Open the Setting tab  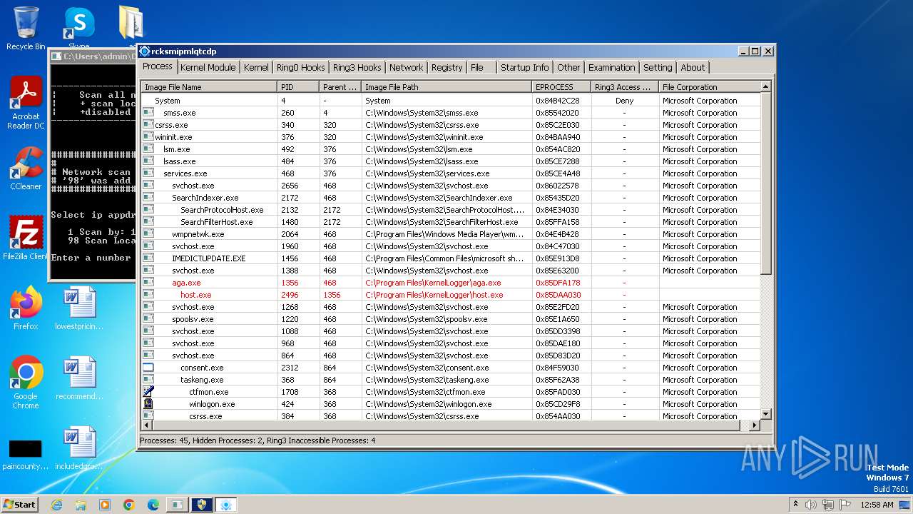[658, 67]
